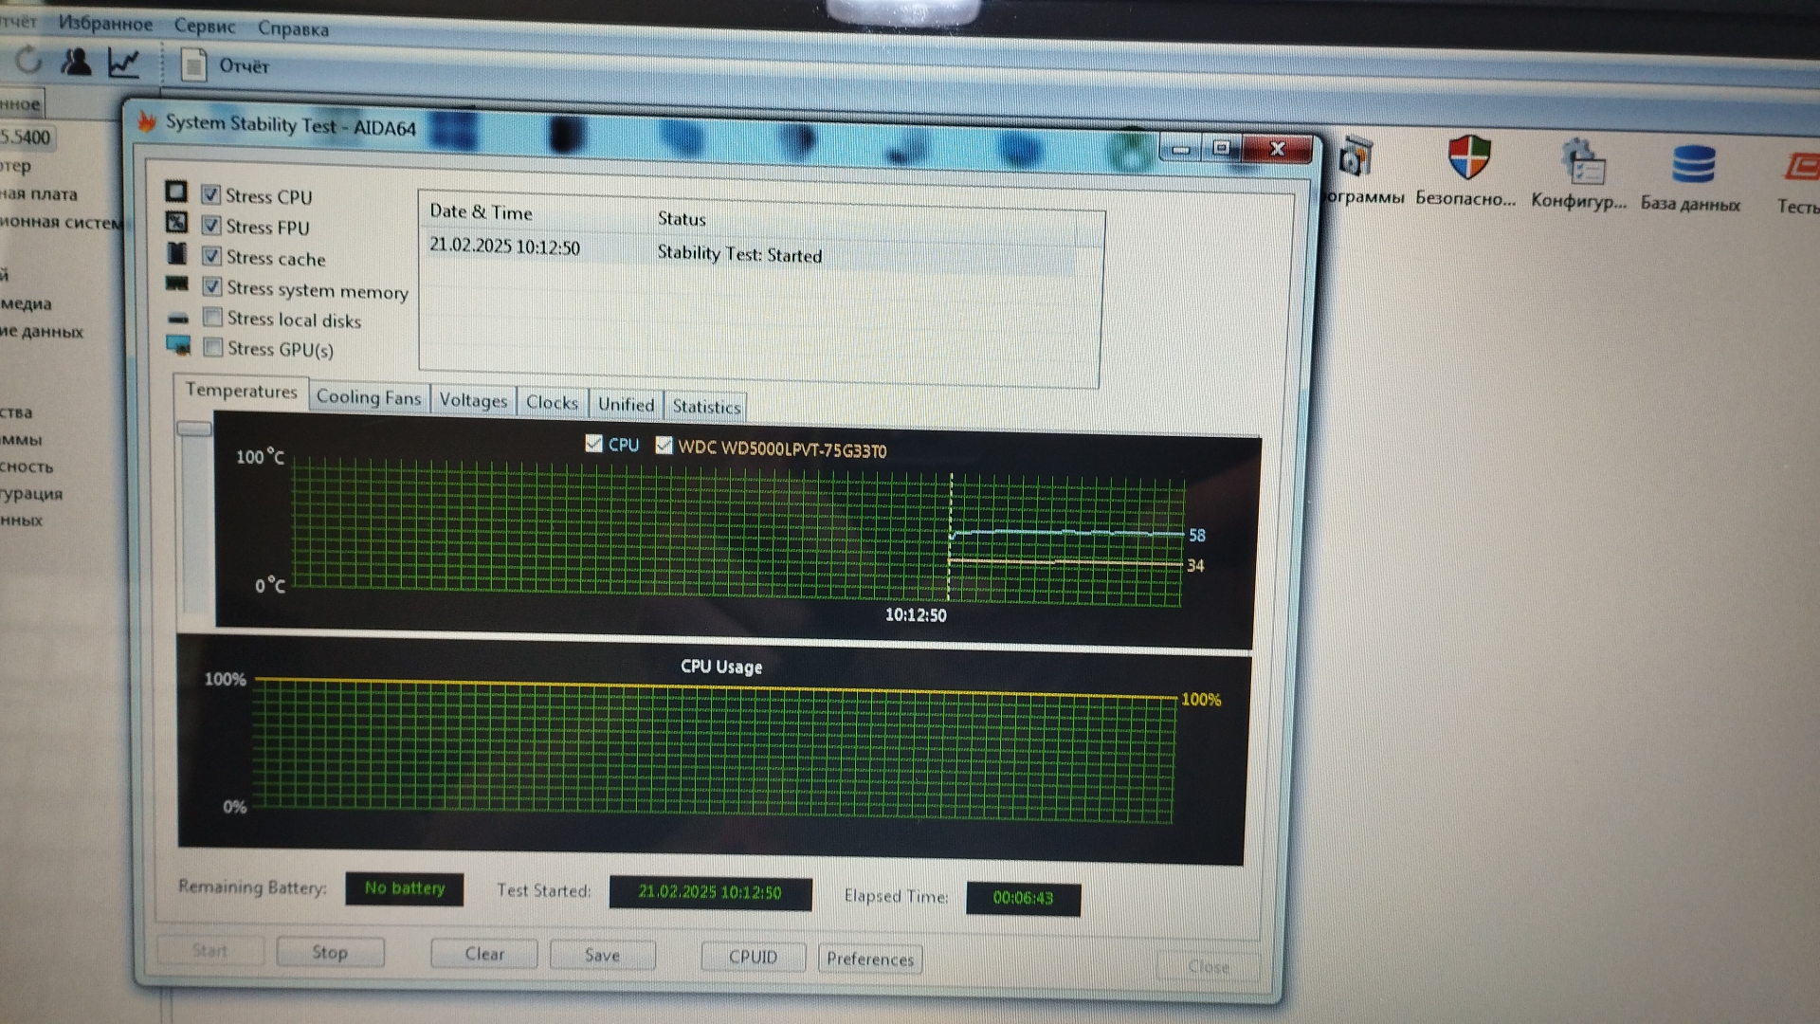
Task: Click the local disk drive icon
Action: (177, 319)
